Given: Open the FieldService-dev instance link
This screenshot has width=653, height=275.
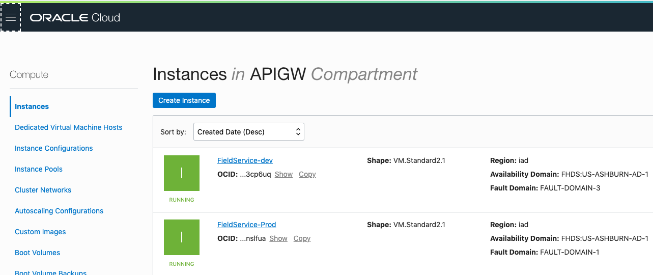Looking at the screenshot, I should coord(245,160).
